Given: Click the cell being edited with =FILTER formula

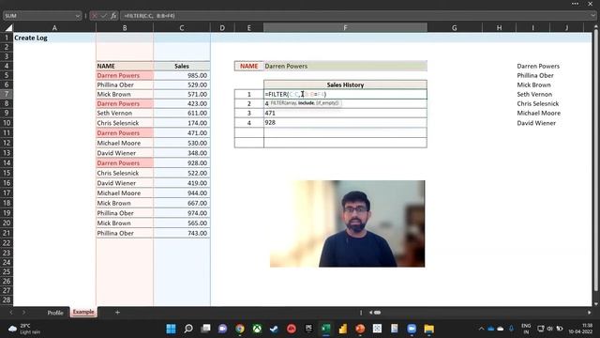Looking at the screenshot, I should (345, 94).
